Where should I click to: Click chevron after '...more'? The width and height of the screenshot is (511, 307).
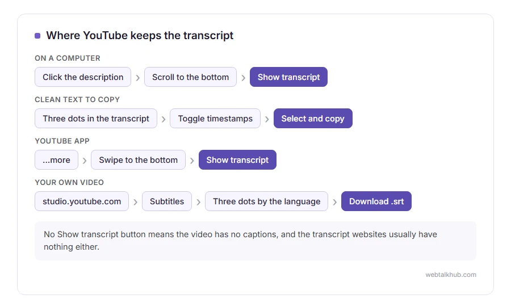pos(85,161)
